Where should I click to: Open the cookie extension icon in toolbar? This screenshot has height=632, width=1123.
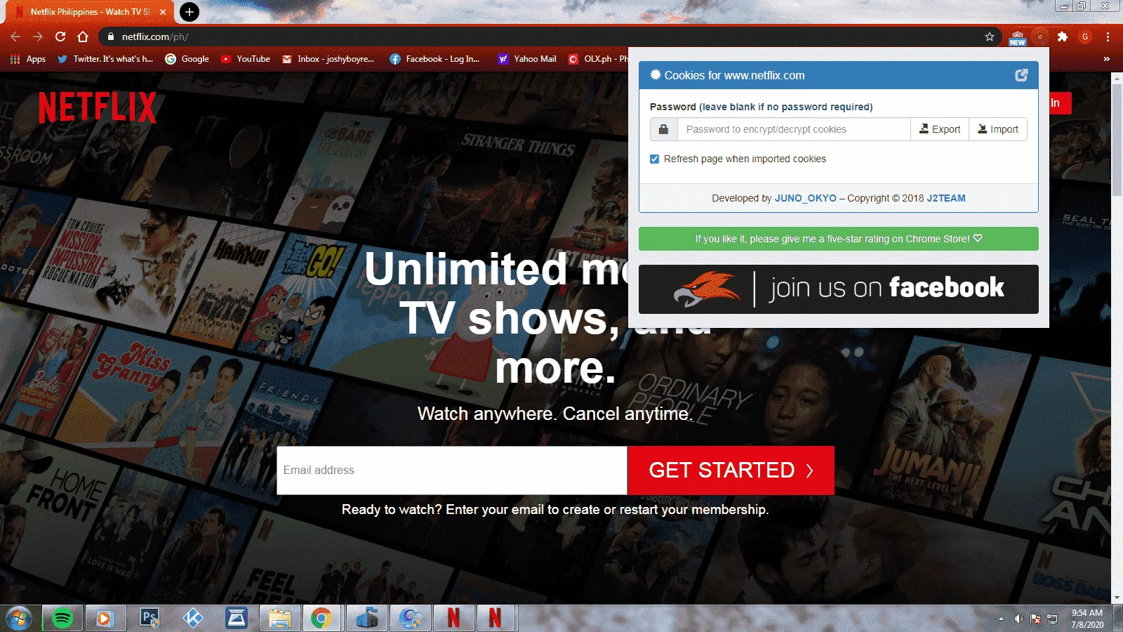[1041, 37]
